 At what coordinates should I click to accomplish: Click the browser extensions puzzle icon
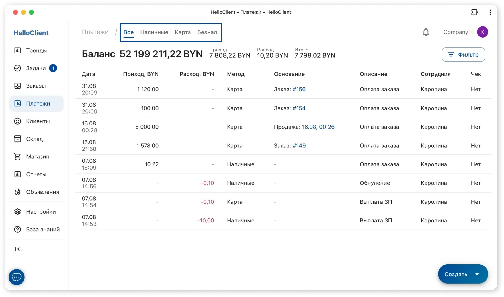tap(474, 12)
